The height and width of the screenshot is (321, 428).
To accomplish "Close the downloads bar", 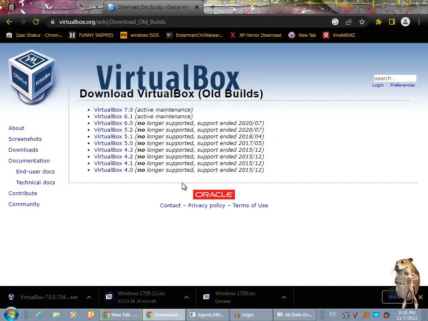I will coord(420,297).
